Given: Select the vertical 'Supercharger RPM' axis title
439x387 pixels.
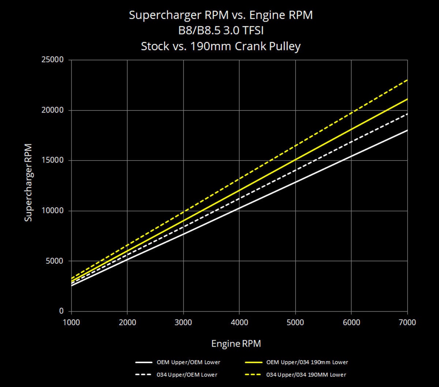Looking at the screenshot, I should pos(29,183).
